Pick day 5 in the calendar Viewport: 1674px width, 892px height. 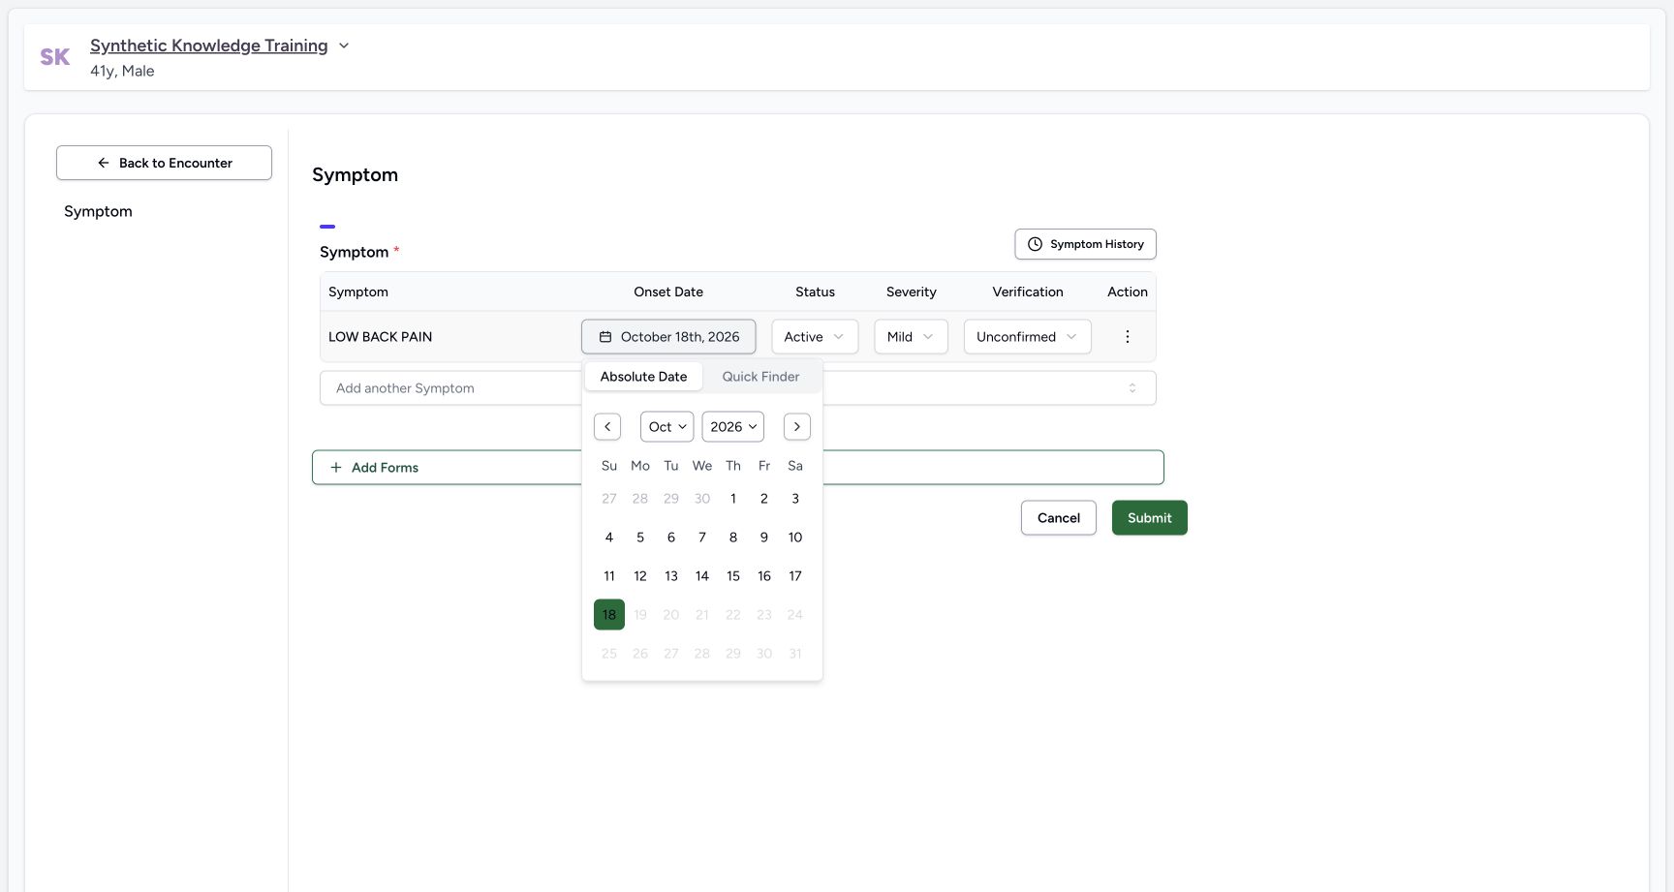coord(640,538)
